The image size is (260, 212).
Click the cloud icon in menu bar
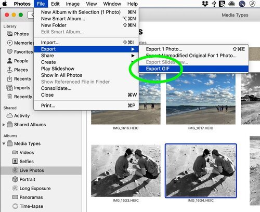coord(231,4)
